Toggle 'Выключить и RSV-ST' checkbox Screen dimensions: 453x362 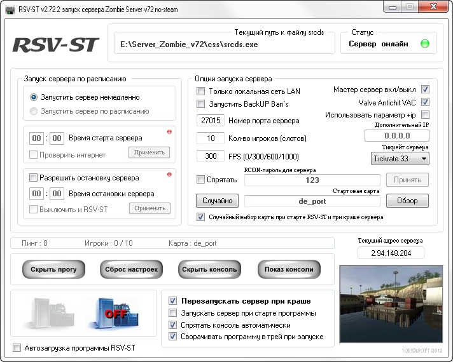(x=33, y=209)
